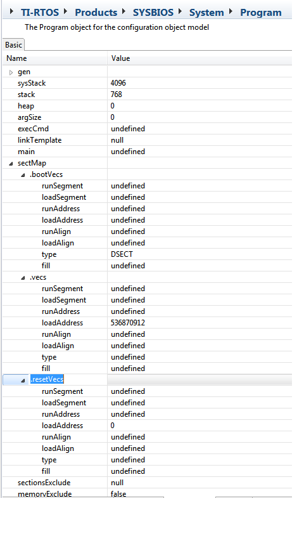Screen dimensions: 304x548
Task: Select the argSize row
Action: pos(148,117)
